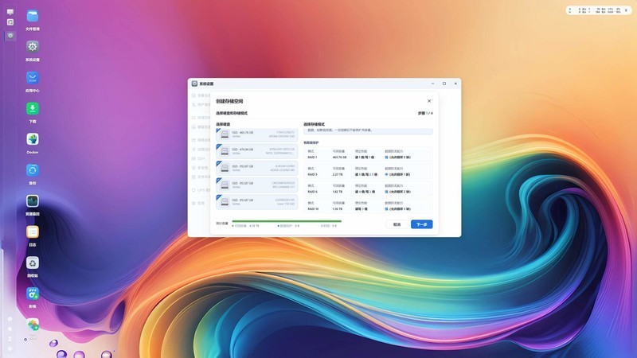Open the CPU and network status widget

pos(599,10)
